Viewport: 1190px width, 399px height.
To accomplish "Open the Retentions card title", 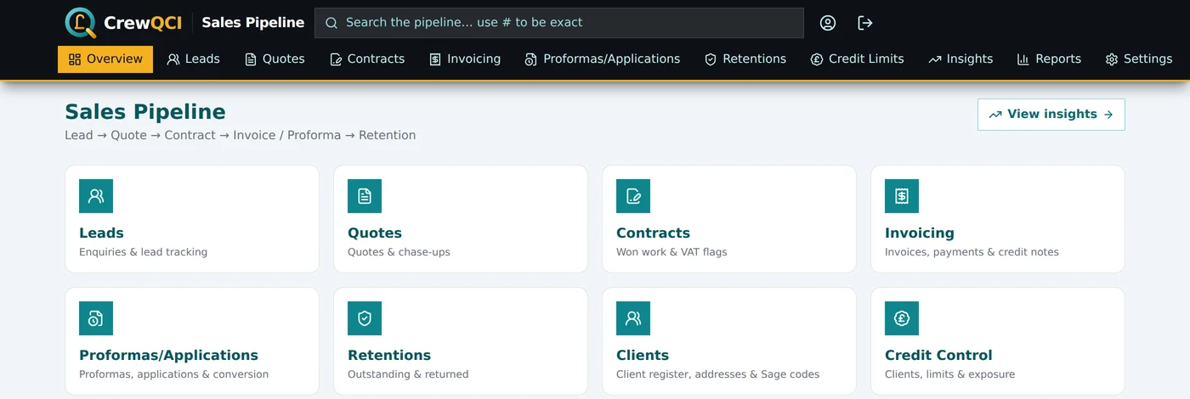I will pyautogui.click(x=389, y=355).
